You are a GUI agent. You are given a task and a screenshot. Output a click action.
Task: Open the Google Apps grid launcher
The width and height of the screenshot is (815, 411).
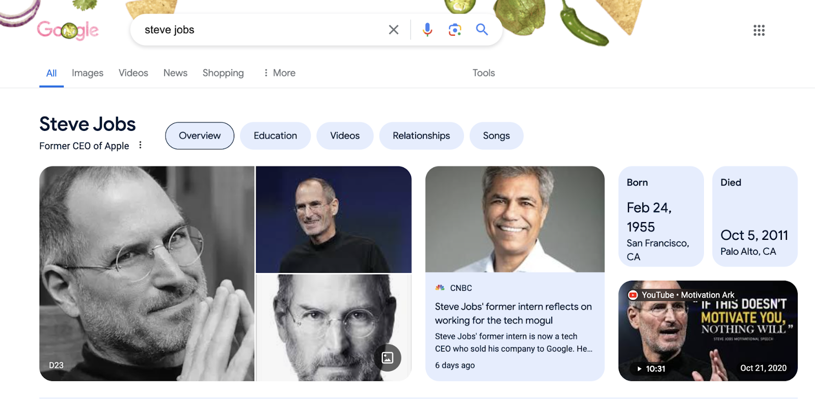[x=758, y=30]
